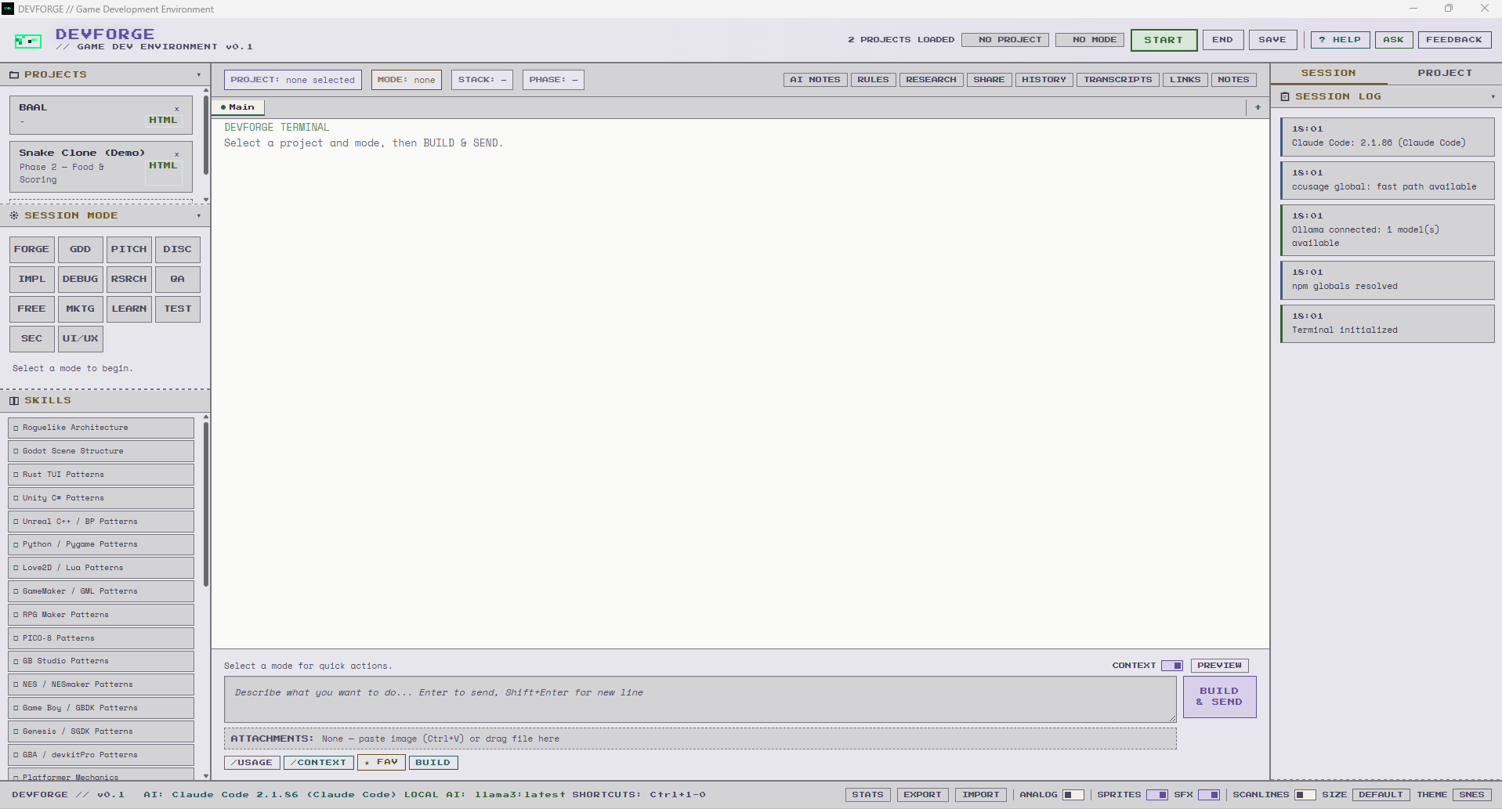Click the BUILD & SEND button
This screenshot has height=809, width=1502.
(1218, 697)
